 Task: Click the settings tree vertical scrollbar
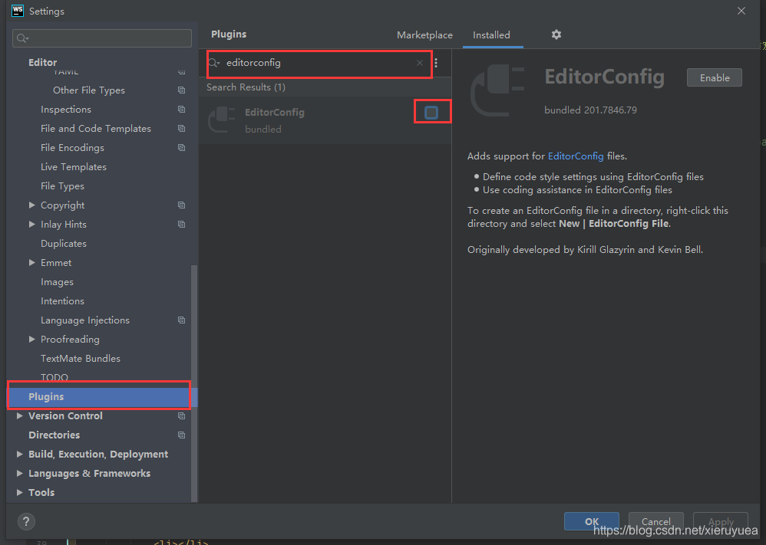click(x=194, y=383)
